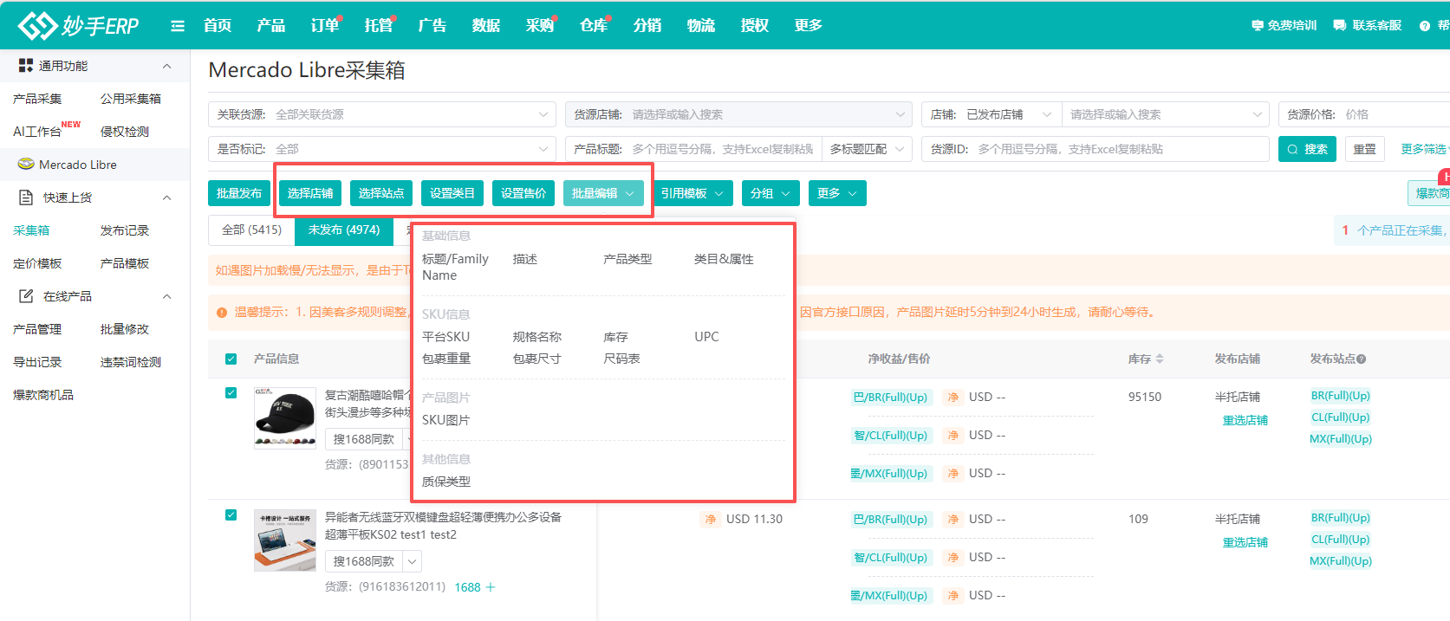Open the 产品 top menu

(x=271, y=26)
